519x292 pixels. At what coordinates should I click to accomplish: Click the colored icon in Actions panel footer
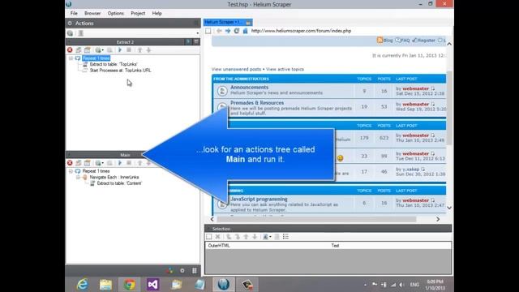point(170,270)
